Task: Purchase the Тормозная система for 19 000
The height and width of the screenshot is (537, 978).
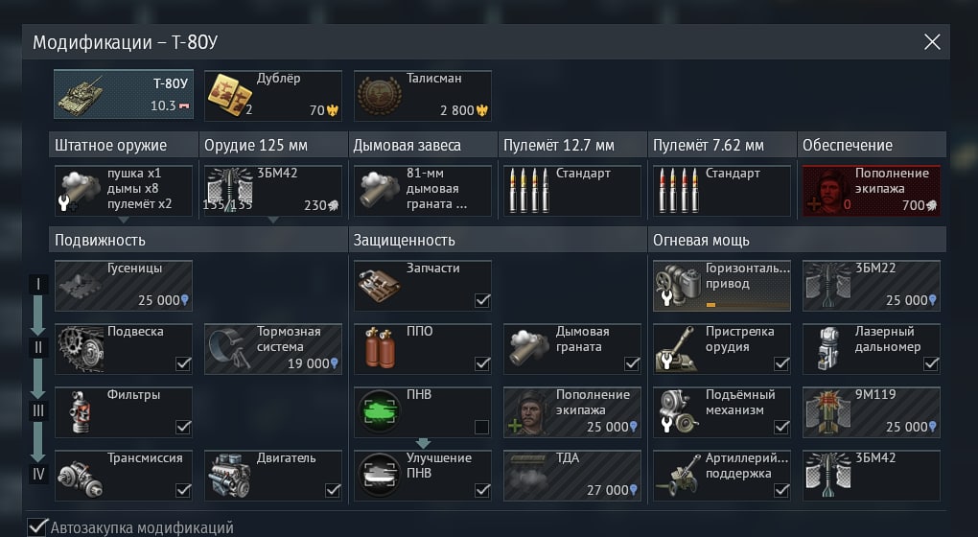Action: pyautogui.click(x=273, y=349)
